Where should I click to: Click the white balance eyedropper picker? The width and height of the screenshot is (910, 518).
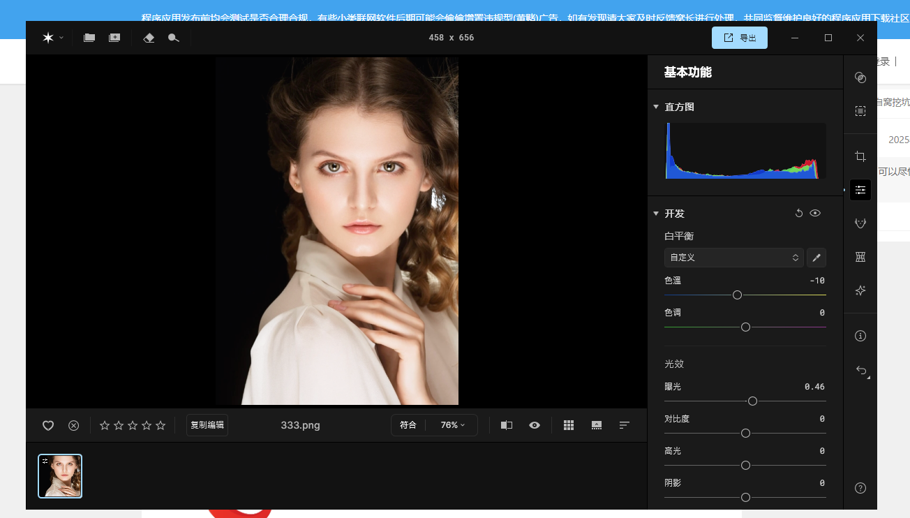tap(816, 258)
